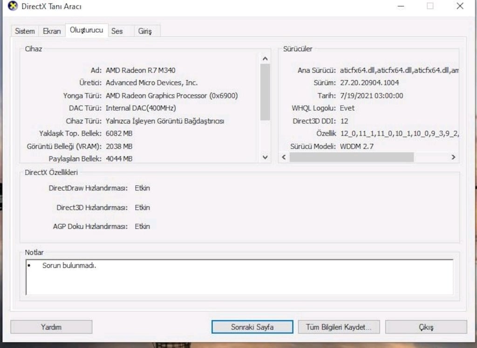This screenshot has height=348, width=477.
Task: Click the 'AMD Radeon Graphics Processor (0x6900)' value
Action: tap(171, 96)
